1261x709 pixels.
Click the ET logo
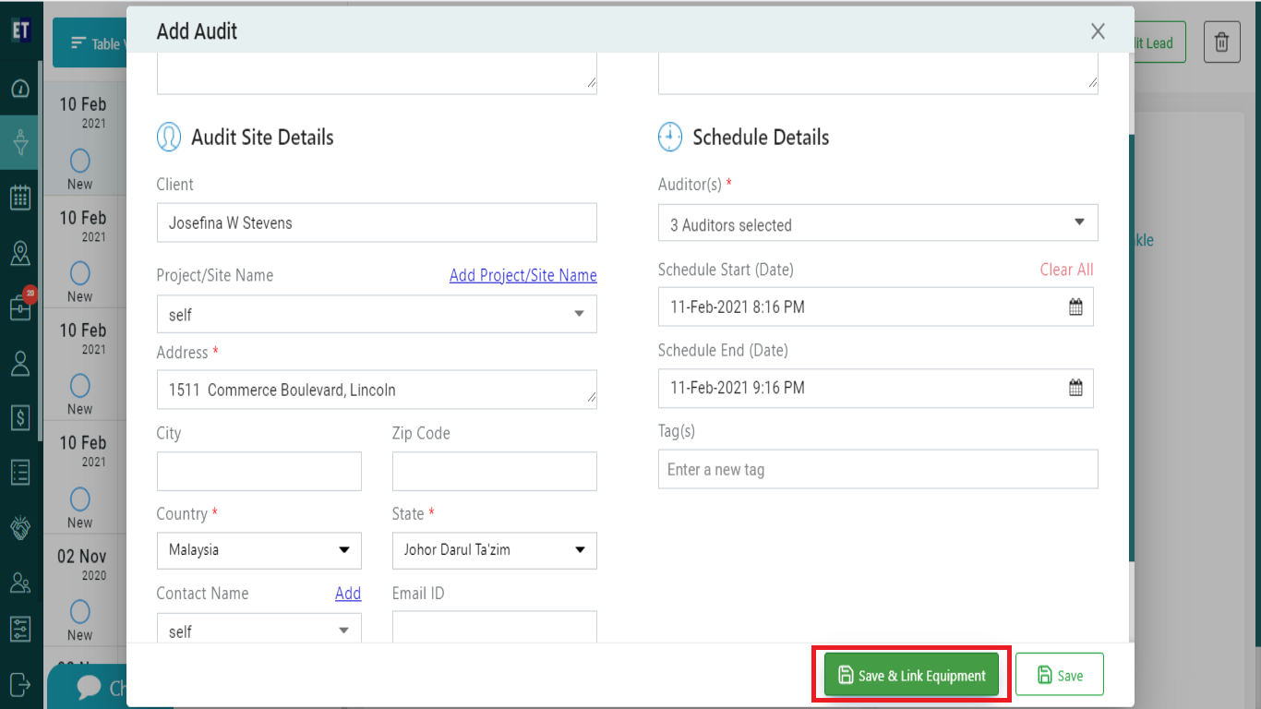[20, 30]
